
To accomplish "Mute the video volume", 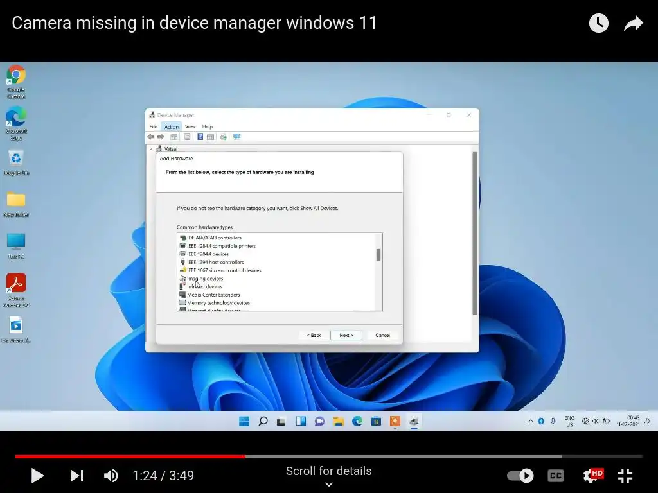I will 111,476.
